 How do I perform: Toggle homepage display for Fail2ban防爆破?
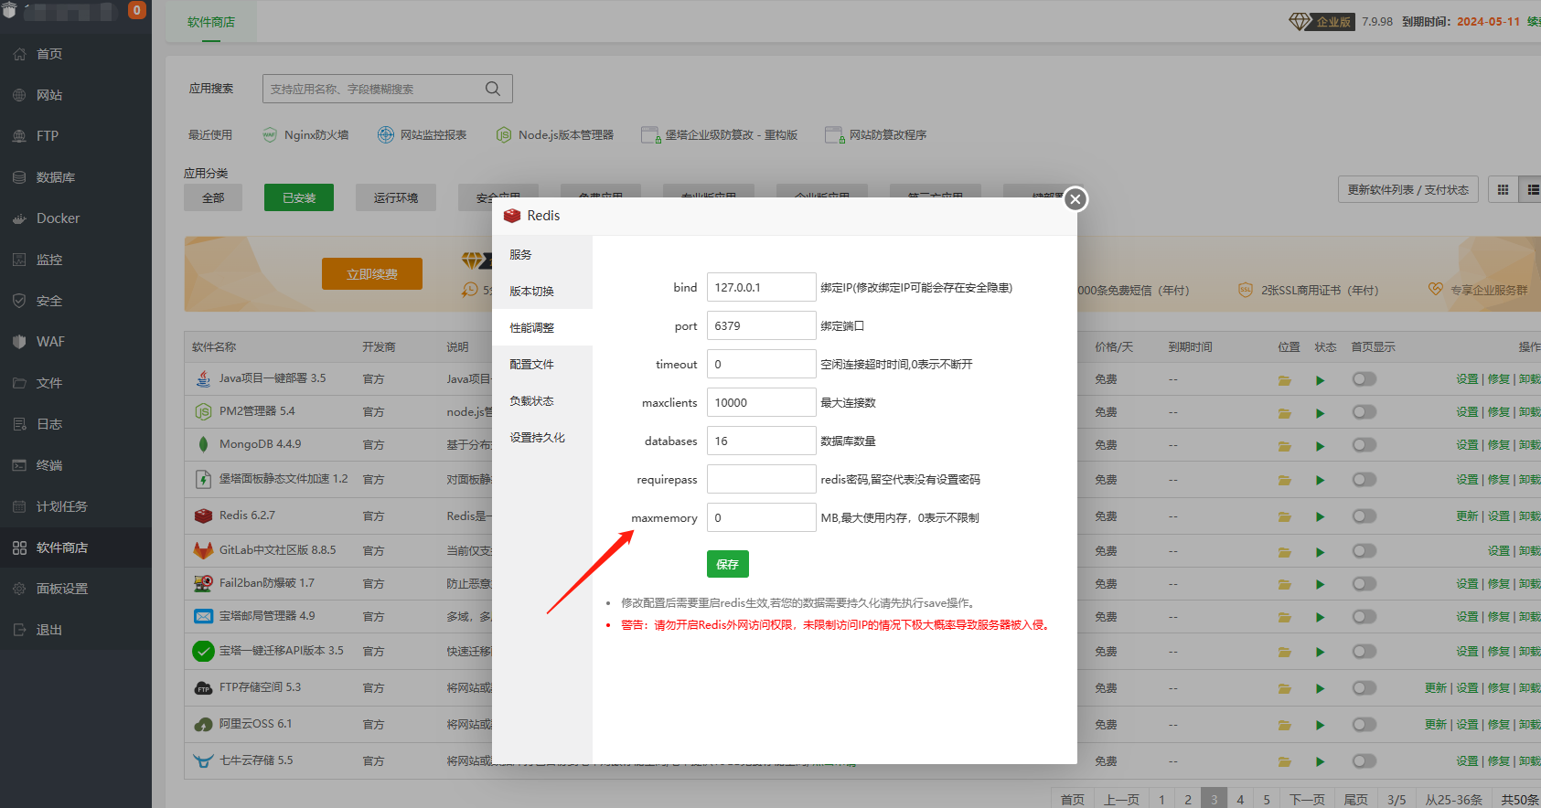click(x=1364, y=584)
